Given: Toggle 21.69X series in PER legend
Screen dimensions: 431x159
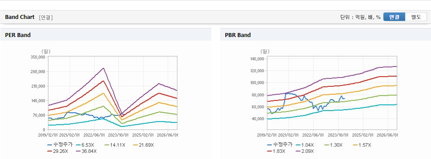Looking at the screenshot, I should pos(143,145).
